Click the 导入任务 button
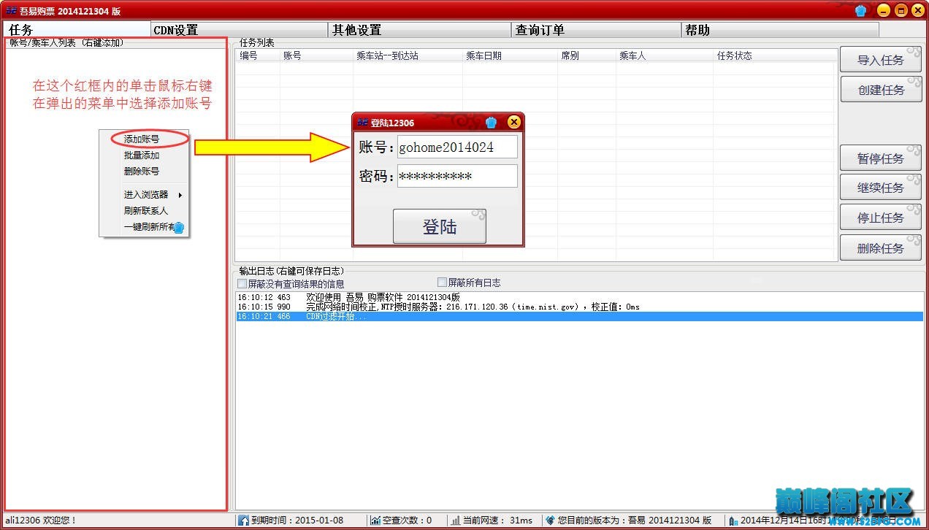The width and height of the screenshot is (929, 530). coord(880,60)
